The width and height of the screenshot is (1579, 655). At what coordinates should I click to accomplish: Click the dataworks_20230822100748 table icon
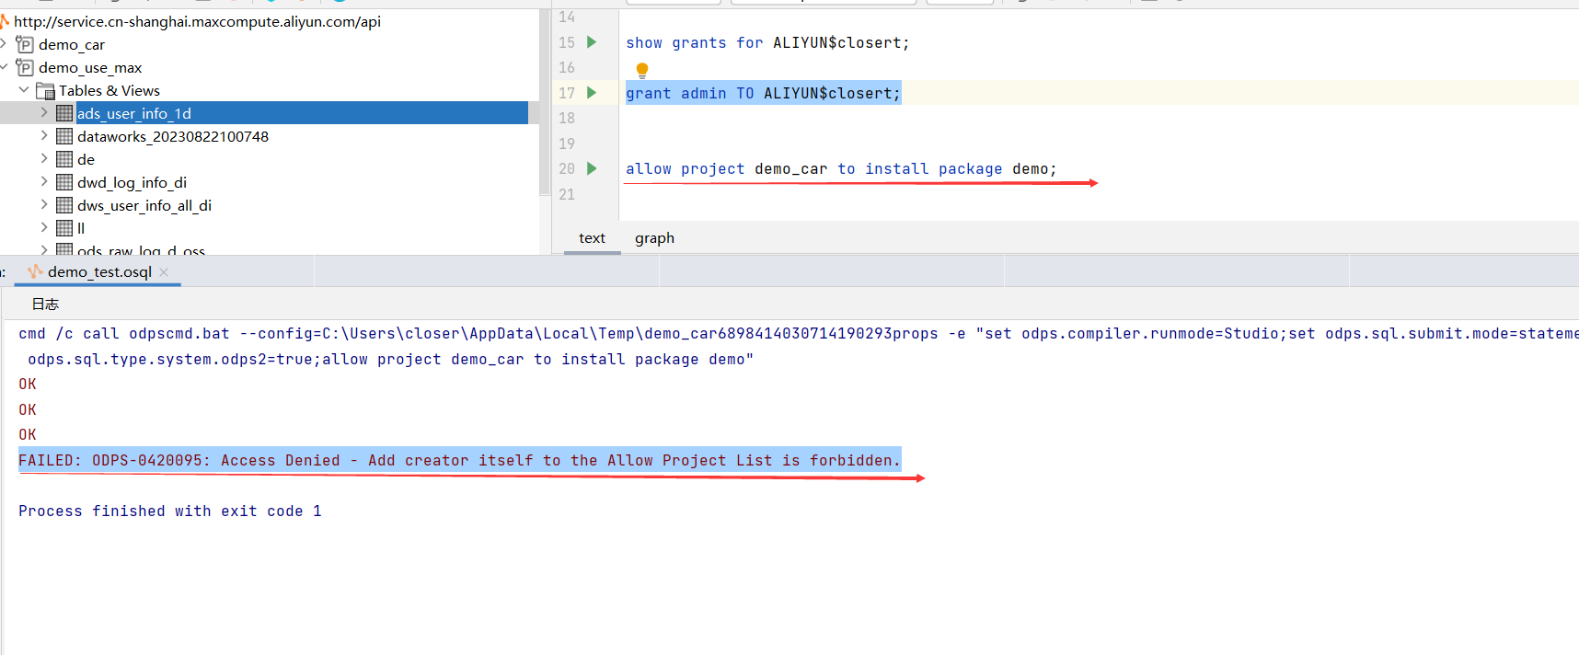click(x=64, y=136)
